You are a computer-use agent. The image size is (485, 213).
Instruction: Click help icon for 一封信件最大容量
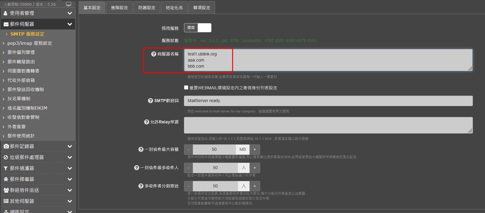(141, 149)
